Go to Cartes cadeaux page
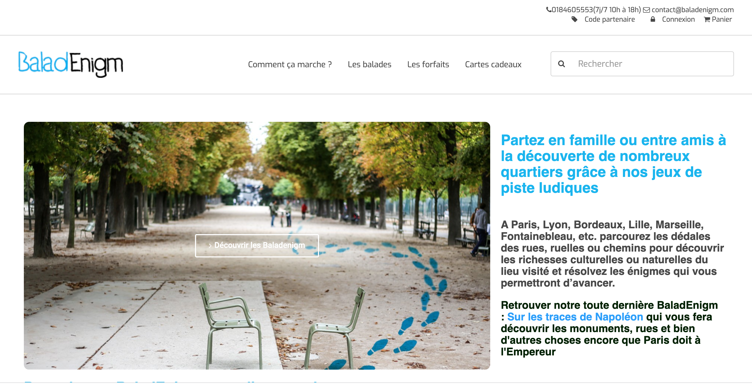The image size is (752, 384). pos(493,64)
